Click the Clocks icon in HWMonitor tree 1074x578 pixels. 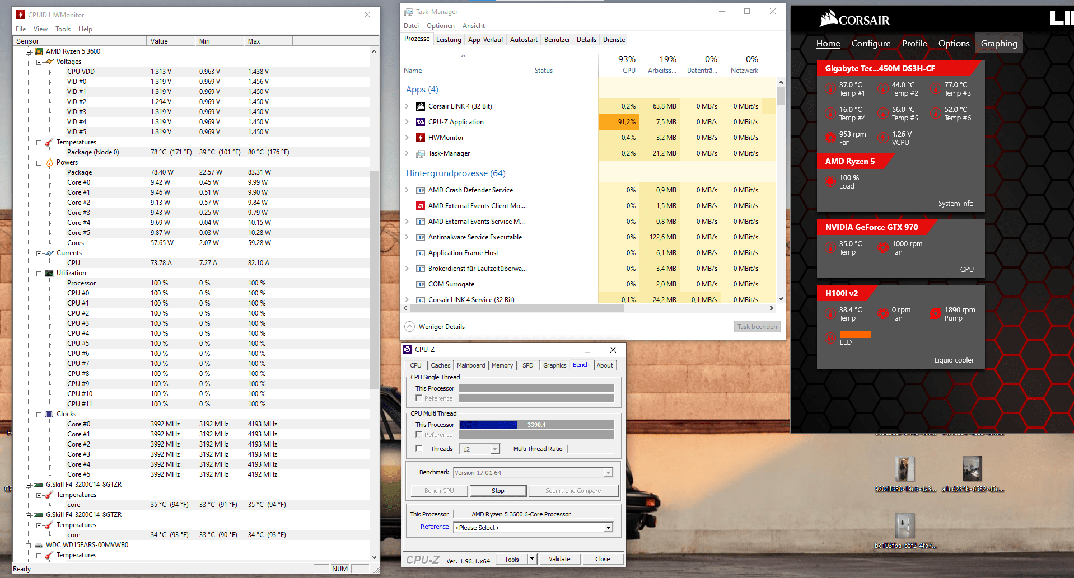[49, 414]
